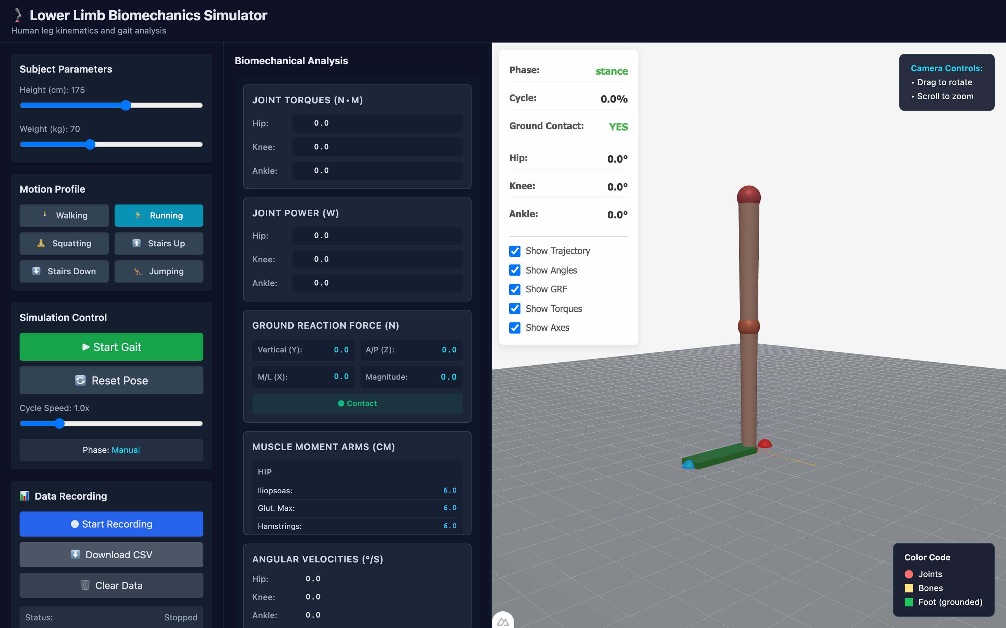
Task: Click the Cycle Speed slider handle
Action: [x=59, y=424]
